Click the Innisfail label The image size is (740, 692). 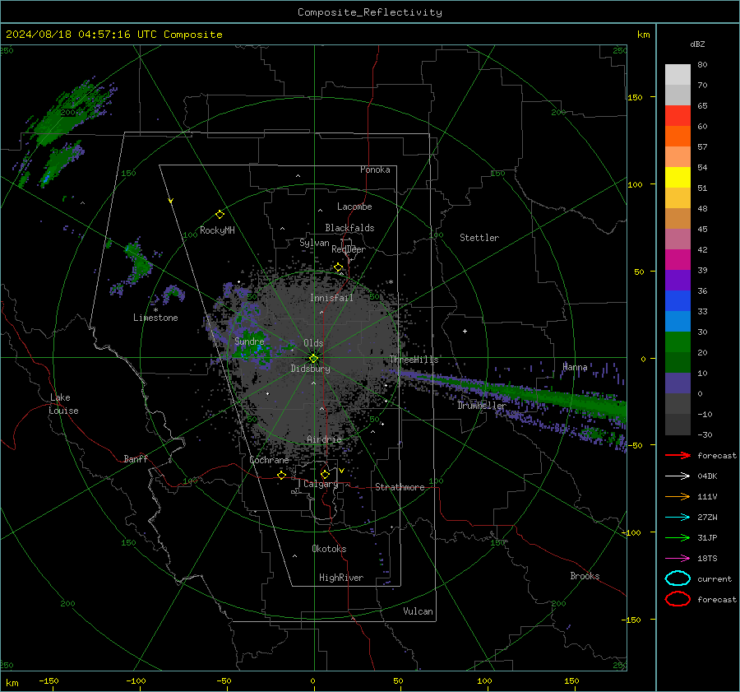(x=331, y=298)
